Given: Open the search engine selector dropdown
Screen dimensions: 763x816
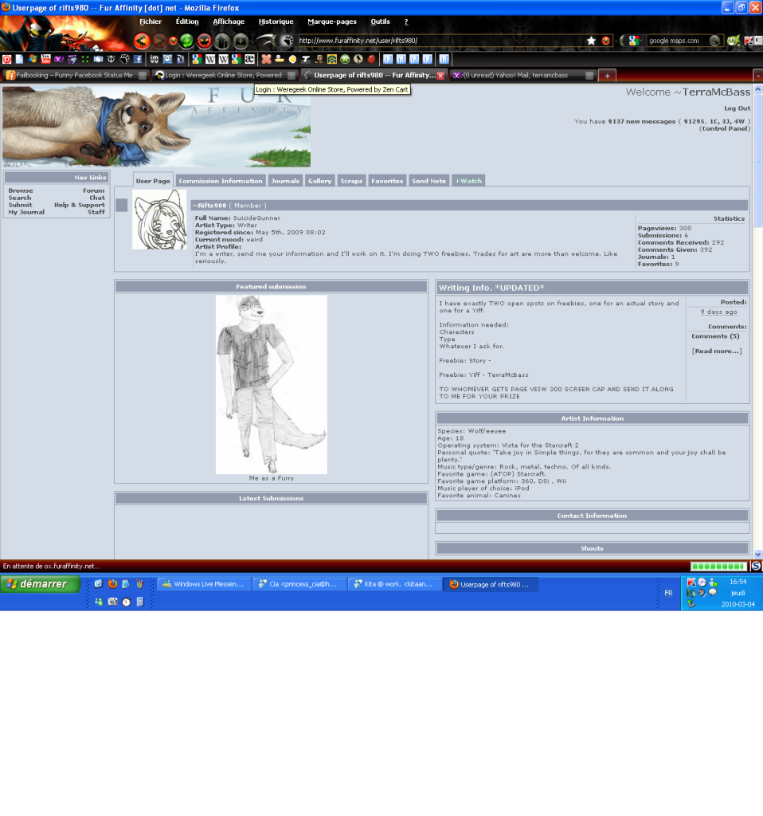Looking at the screenshot, I should 636,41.
